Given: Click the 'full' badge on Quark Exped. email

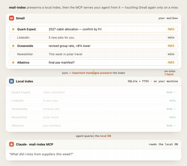Looking at the screenshot, I should (x=171, y=29).
